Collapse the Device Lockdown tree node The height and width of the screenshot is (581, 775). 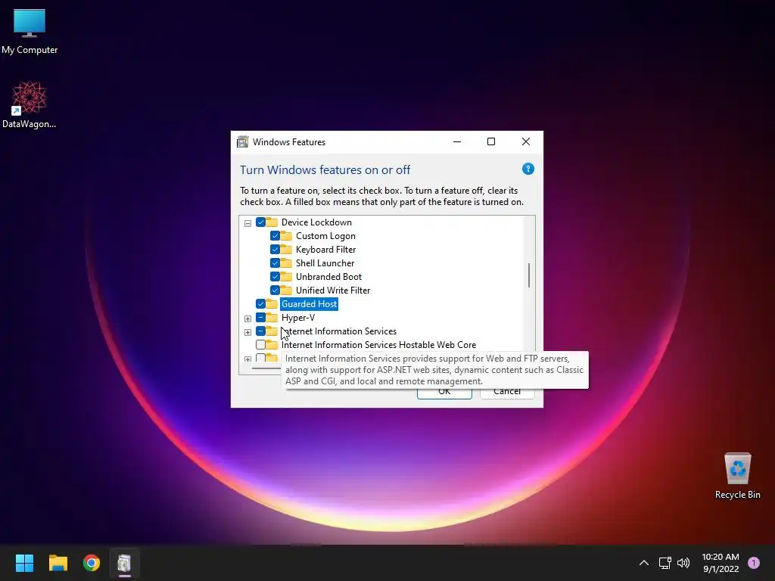247,223
